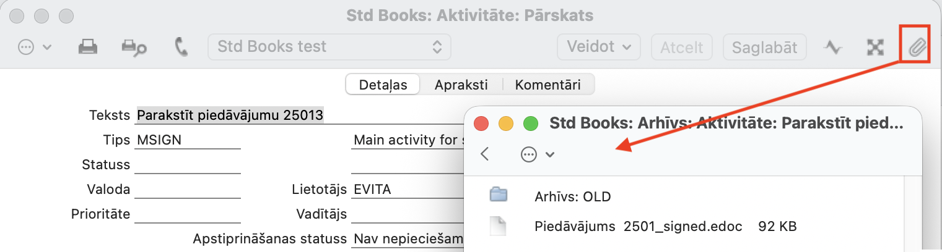Click the phone handset icon
The height and width of the screenshot is (252, 942).
(181, 48)
